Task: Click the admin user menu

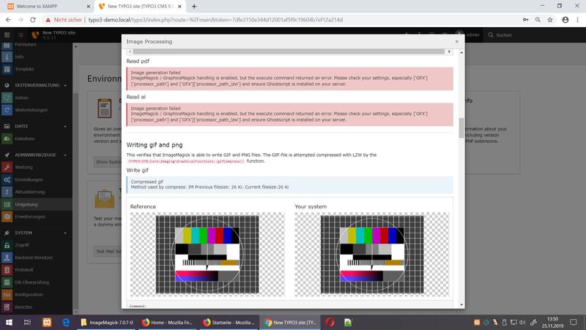Action: tap(468, 34)
